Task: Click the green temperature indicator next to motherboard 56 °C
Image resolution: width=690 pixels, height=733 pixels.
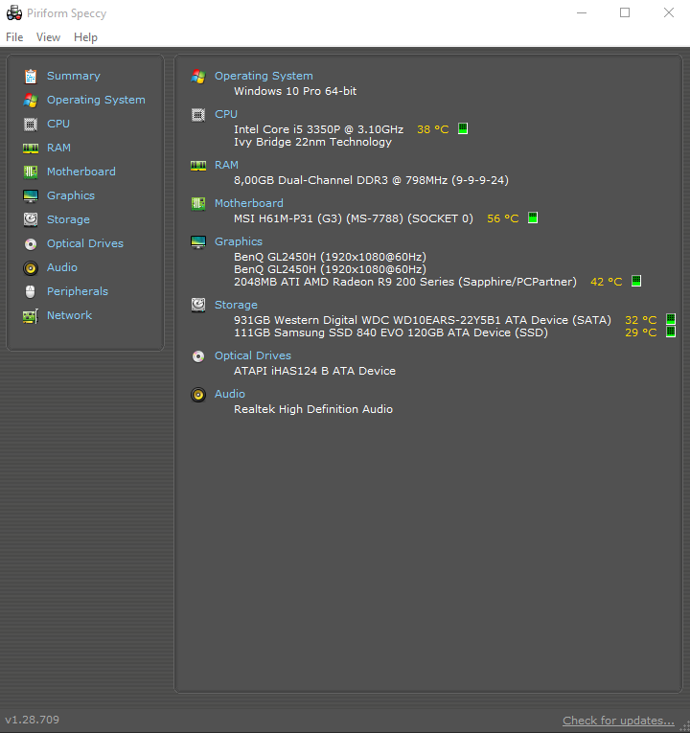Action: click(x=533, y=218)
